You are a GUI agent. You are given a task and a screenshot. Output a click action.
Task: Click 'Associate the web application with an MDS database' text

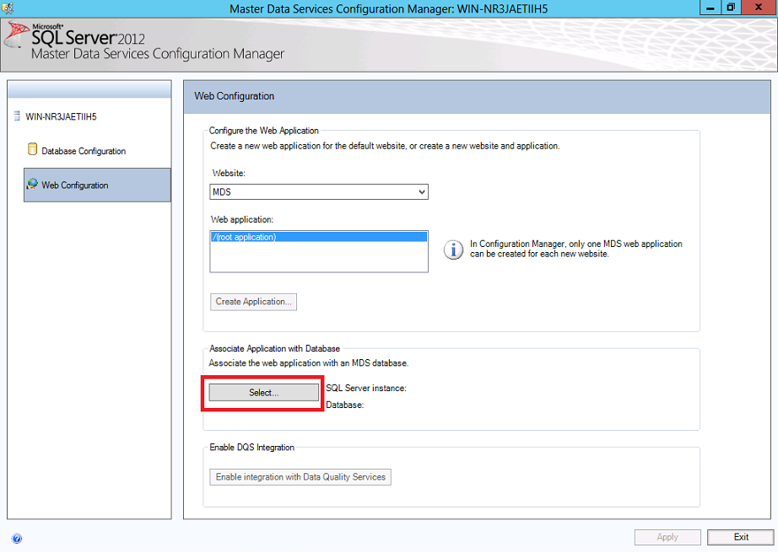point(309,363)
